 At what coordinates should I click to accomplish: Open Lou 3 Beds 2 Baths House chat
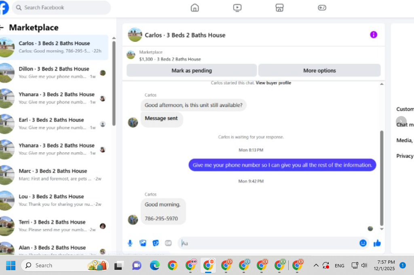[54, 200]
